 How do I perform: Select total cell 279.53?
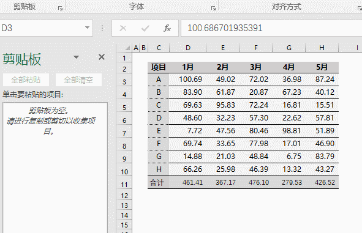pyautogui.click(x=289, y=182)
